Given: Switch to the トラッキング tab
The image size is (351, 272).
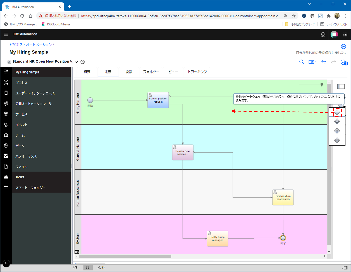Looking at the screenshot, I should tap(197, 72).
